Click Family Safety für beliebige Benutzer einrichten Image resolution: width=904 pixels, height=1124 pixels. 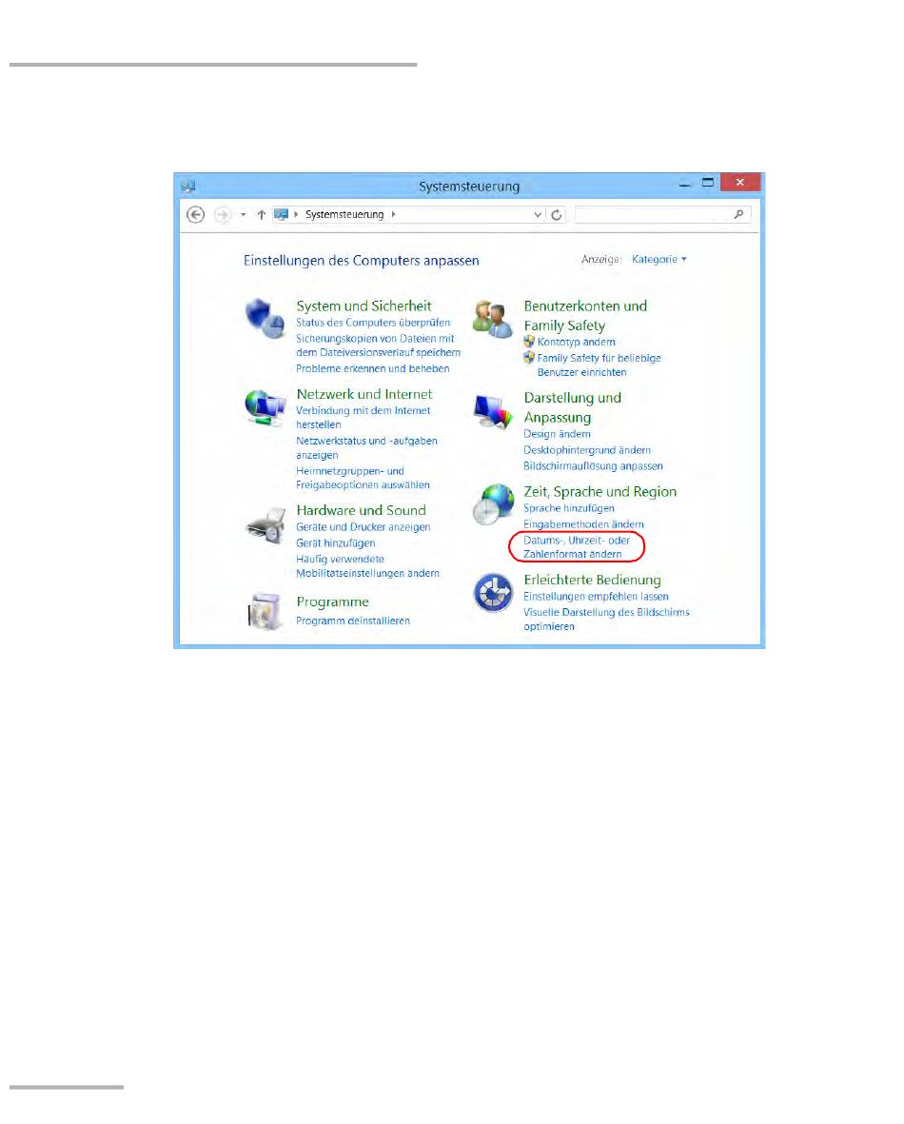[x=599, y=365]
